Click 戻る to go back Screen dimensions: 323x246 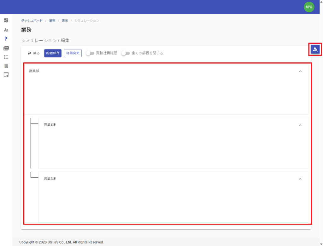pos(34,53)
